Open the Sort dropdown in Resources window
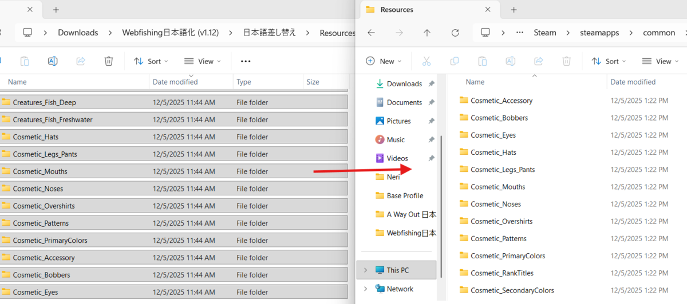This screenshot has width=687, height=304. tap(609, 61)
